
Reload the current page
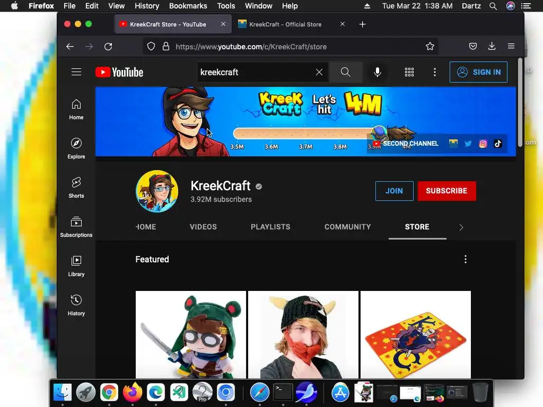click(108, 47)
